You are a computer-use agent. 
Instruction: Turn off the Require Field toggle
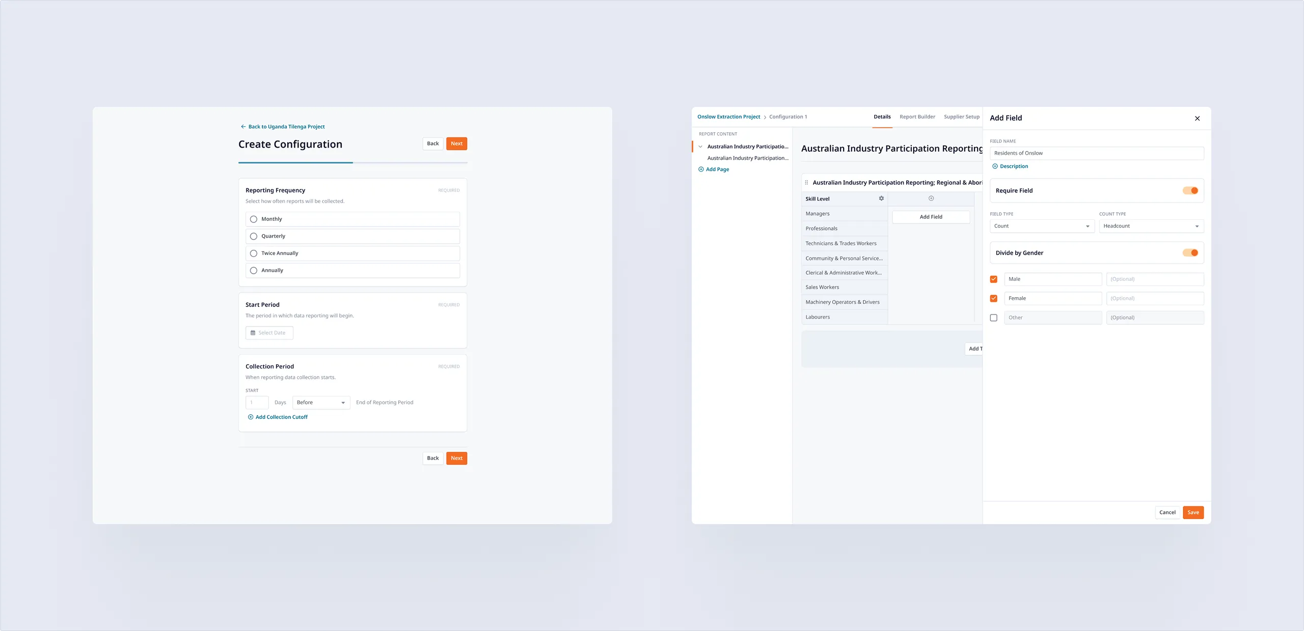(x=1190, y=191)
